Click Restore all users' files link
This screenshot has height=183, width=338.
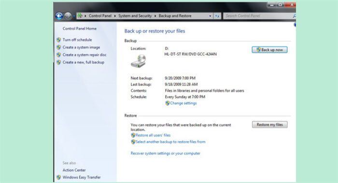pyautogui.click(x=153, y=135)
